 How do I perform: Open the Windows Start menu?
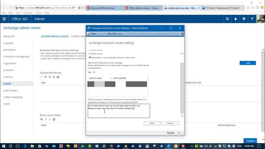(x=4, y=146)
